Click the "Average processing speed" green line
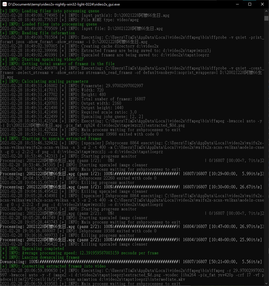 79,253
